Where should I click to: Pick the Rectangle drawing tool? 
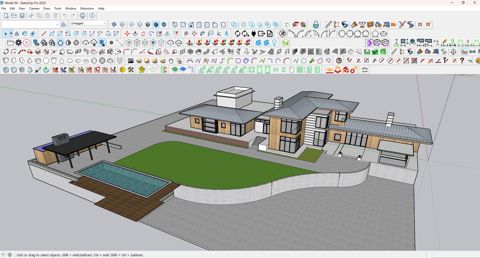60,34
